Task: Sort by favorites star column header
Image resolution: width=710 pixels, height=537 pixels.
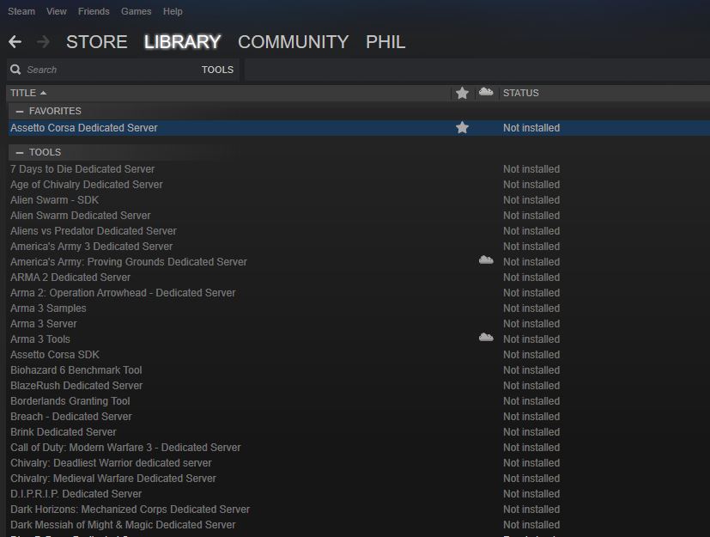Action: (462, 93)
